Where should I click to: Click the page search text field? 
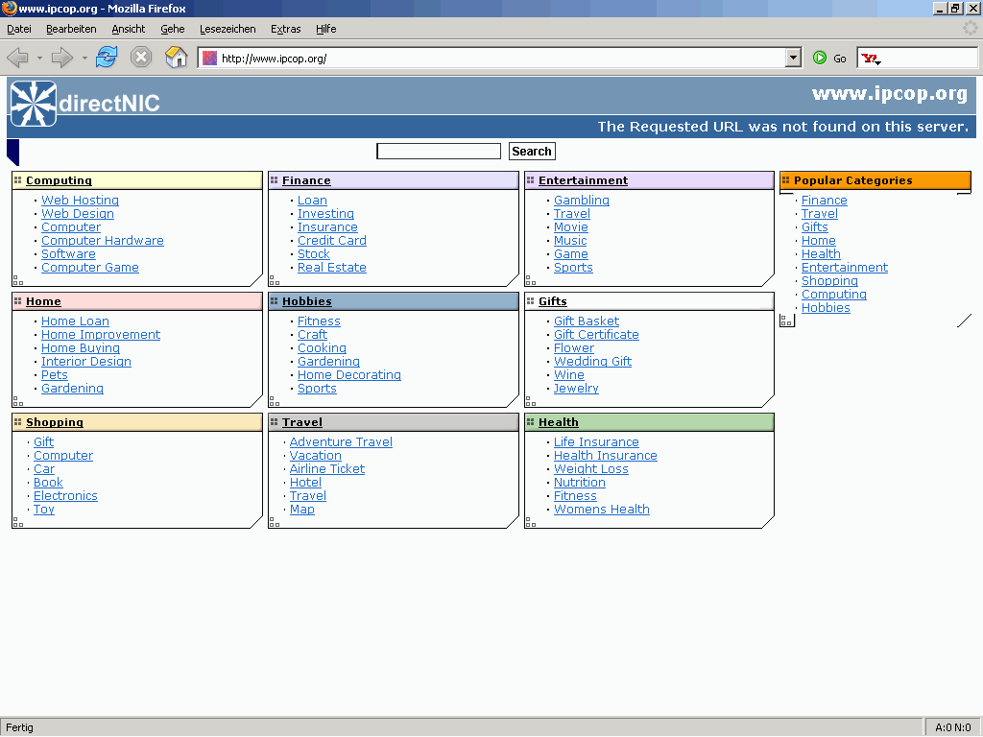(x=439, y=152)
